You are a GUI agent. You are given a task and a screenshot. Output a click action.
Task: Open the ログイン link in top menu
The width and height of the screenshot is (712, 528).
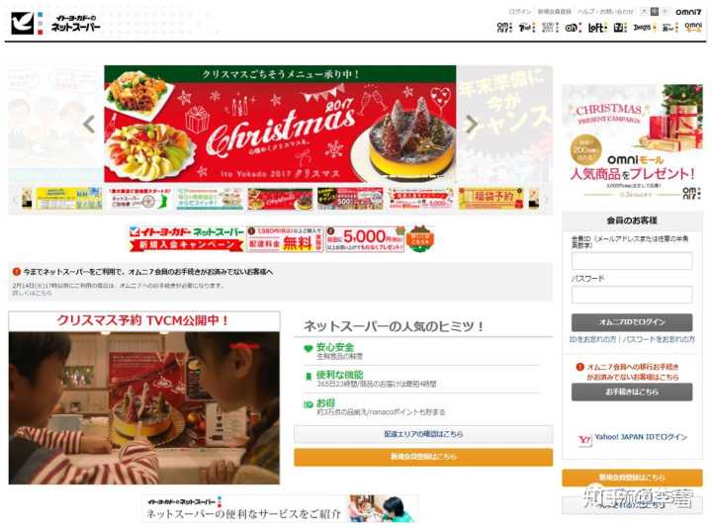[x=520, y=12]
